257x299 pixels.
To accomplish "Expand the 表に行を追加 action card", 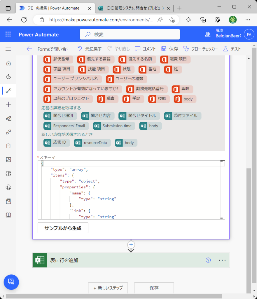I will point(131,260).
